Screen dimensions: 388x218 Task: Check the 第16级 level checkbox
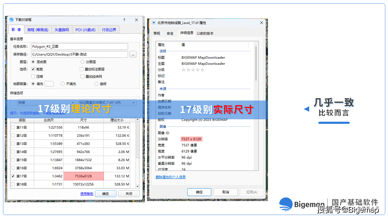click(x=13, y=168)
